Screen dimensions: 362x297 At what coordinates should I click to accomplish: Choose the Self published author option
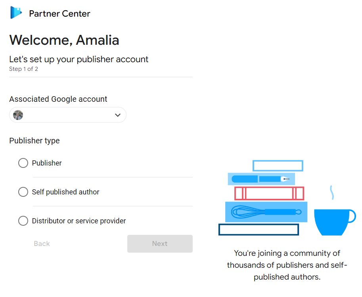pyautogui.click(x=23, y=192)
